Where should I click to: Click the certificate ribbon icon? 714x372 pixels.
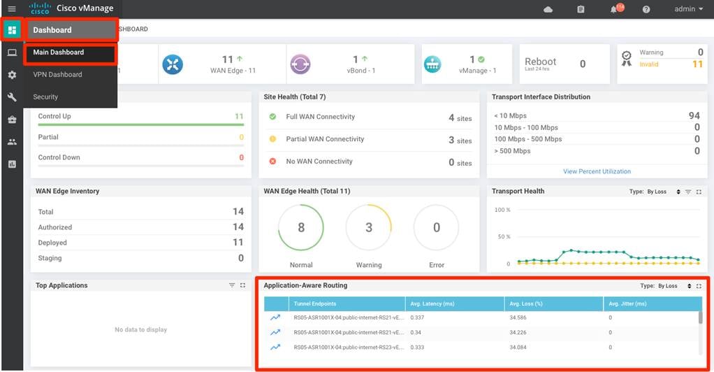pyautogui.click(x=627, y=58)
